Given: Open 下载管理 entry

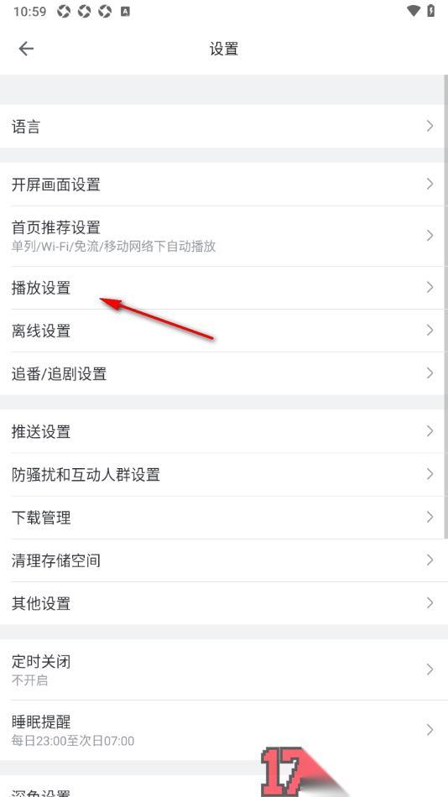Looking at the screenshot, I should point(222,518).
